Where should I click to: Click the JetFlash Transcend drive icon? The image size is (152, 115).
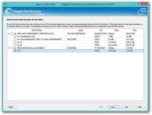15,48
